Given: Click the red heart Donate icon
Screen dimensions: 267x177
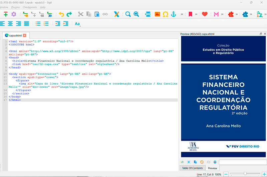Looking at the screenshot, I should [205, 14].
